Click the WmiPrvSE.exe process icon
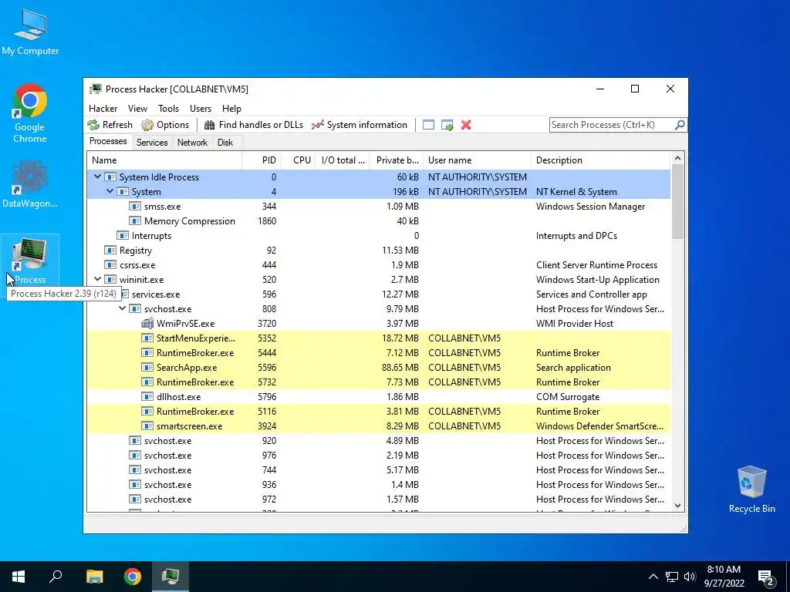 [147, 324]
